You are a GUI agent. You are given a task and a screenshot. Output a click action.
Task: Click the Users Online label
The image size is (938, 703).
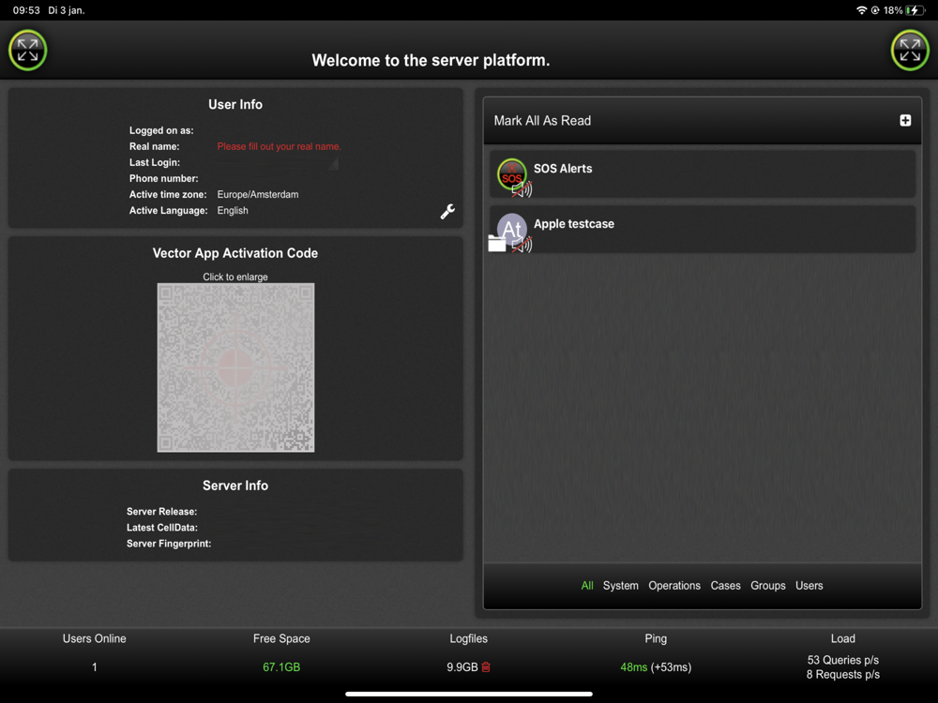(x=94, y=638)
